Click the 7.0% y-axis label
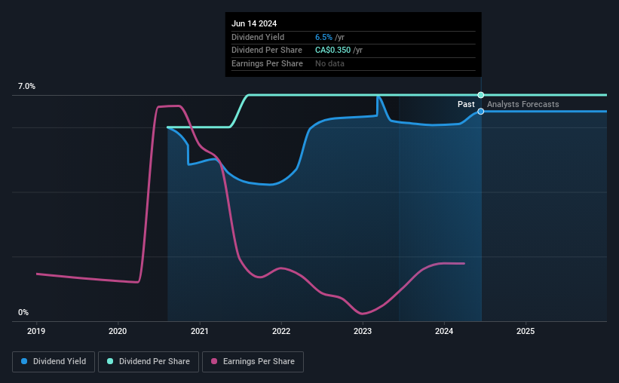The width and height of the screenshot is (619, 383). coord(26,86)
